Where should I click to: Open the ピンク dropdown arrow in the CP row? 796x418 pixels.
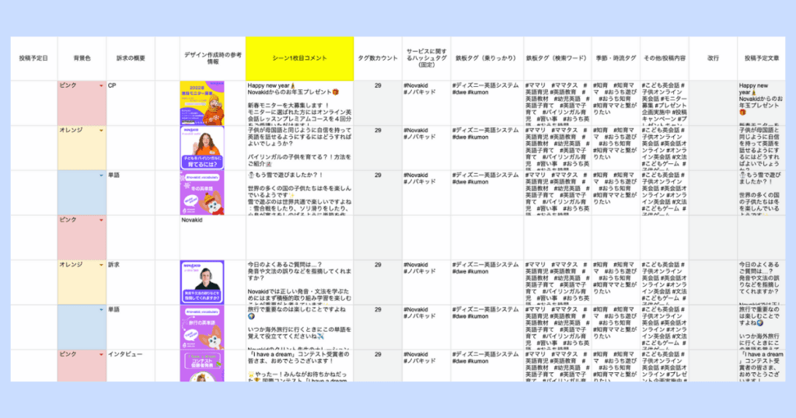(101, 85)
